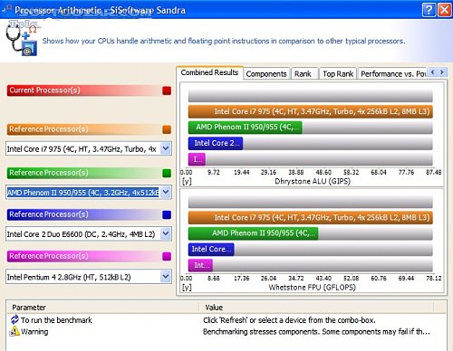Click the Current Processor(s) red header bar
Viewport: 453px width, 351px height.
click(x=84, y=90)
